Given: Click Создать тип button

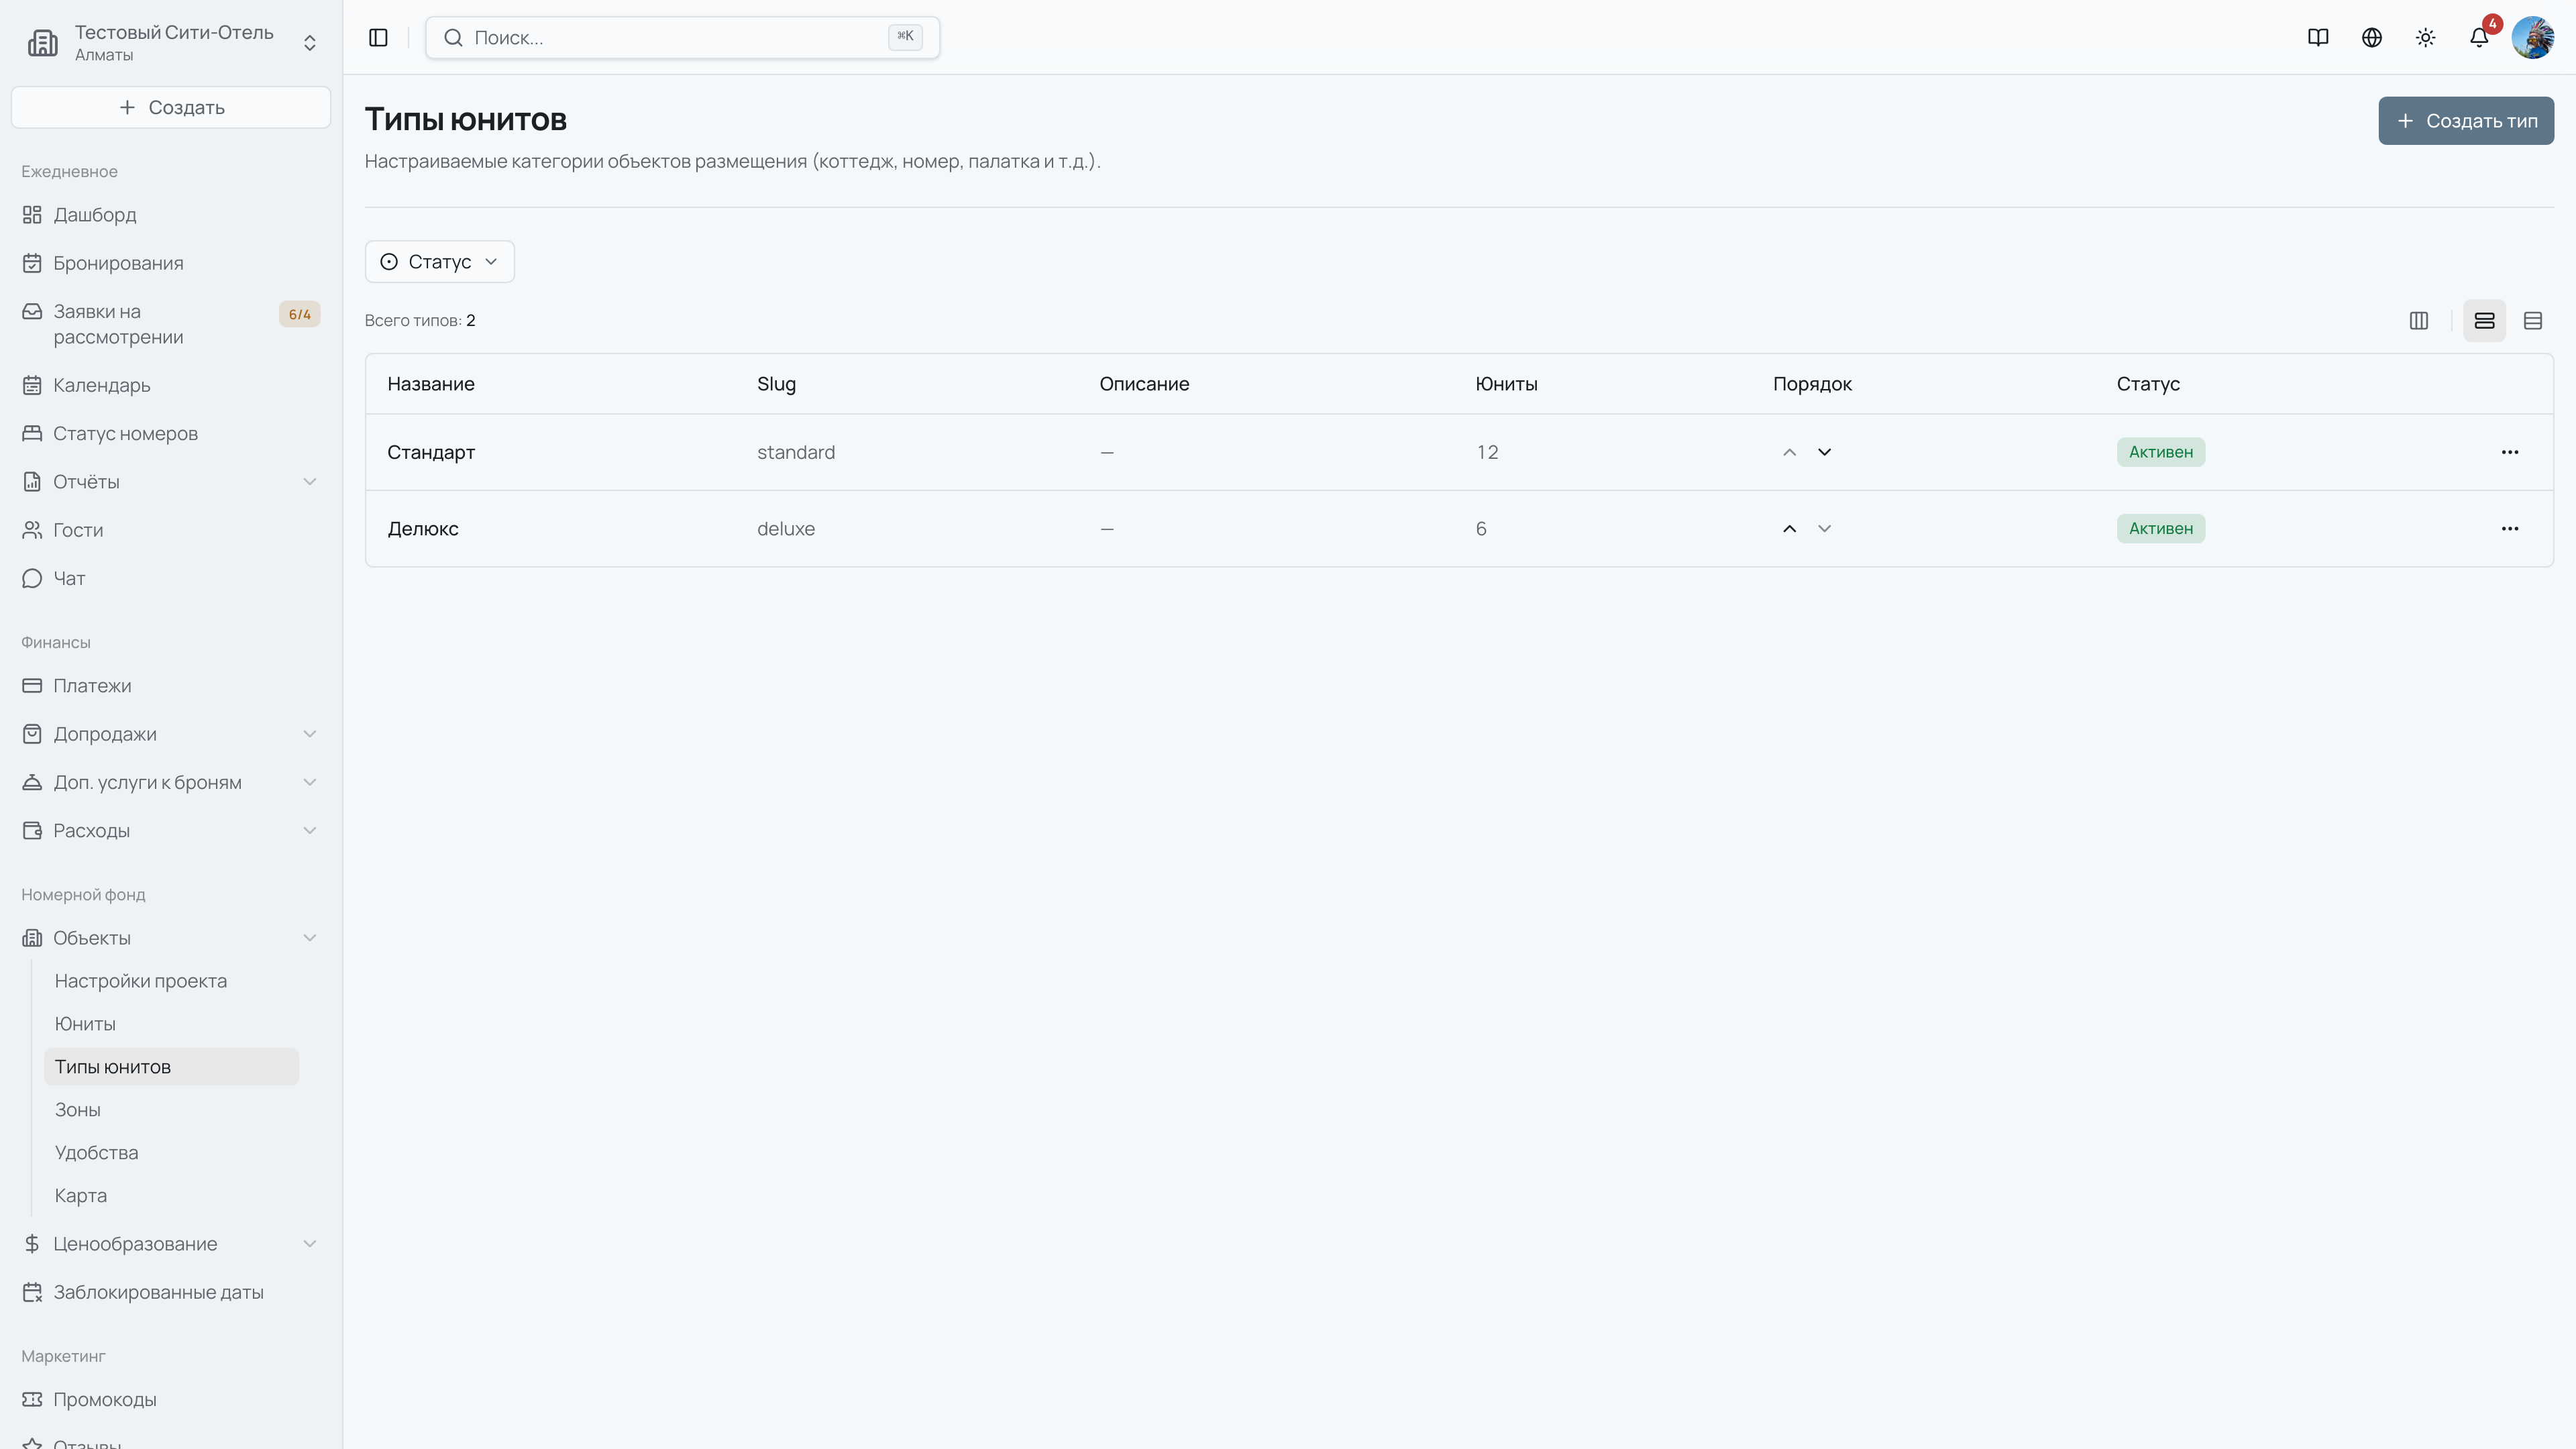Looking at the screenshot, I should 2466,121.
